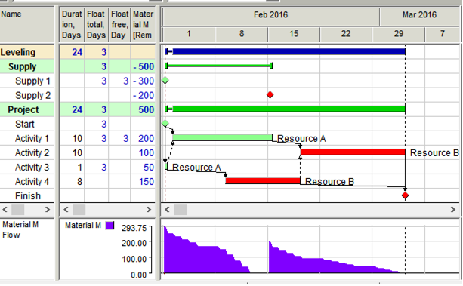Image resolution: width=463 pixels, height=286 pixels.
Task: Click left arrow of Name column scrollbar
Action: pos(5,210)
